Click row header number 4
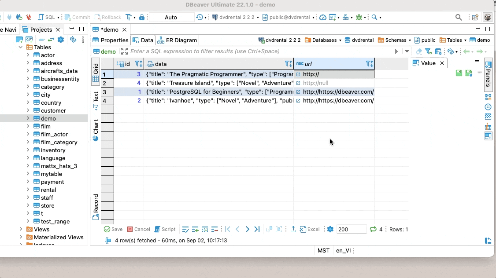496x278 pixels. tap(107, 101)
